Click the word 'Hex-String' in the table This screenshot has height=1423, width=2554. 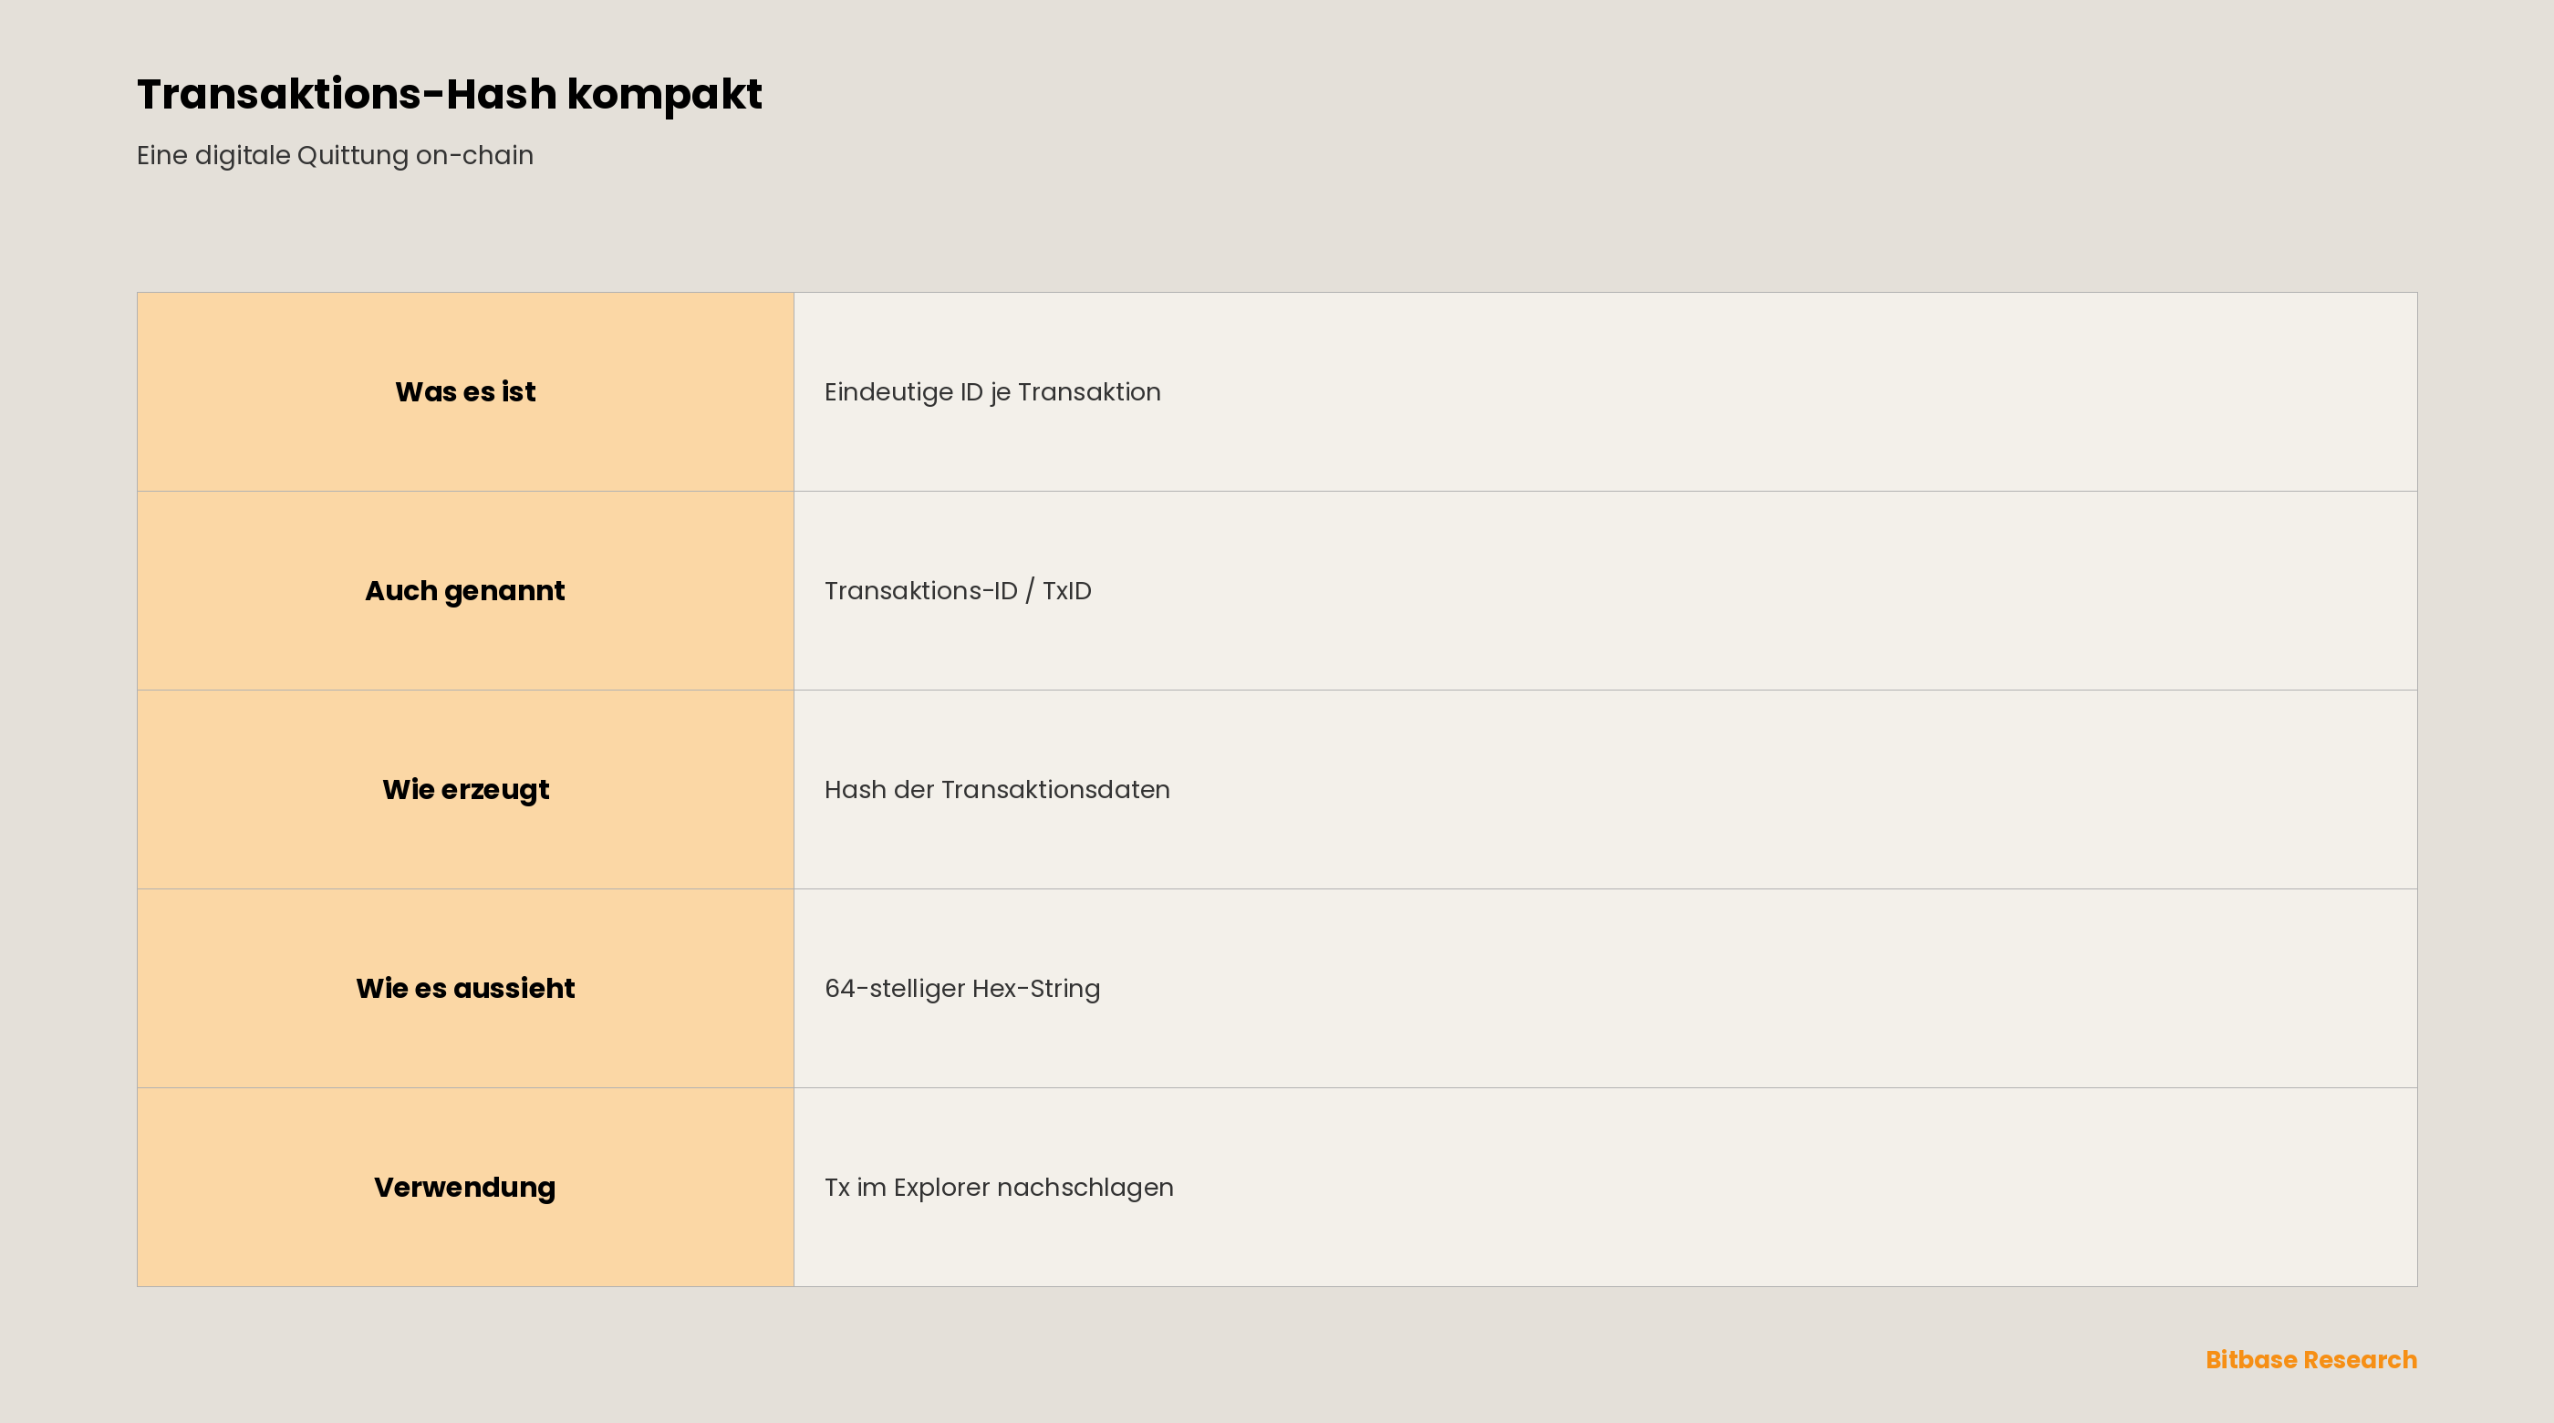[1036, 989]
